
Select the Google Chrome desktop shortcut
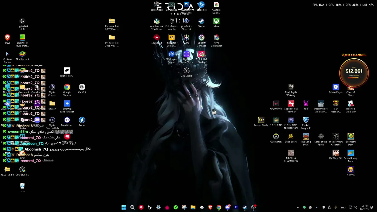click(x=67, y=90)
